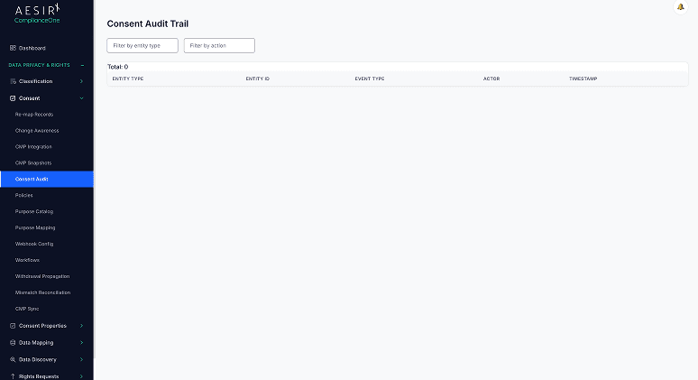698x380 pixels.
Task: Collapse the Data Privacy & Rights section
Action: pos(82,65)
